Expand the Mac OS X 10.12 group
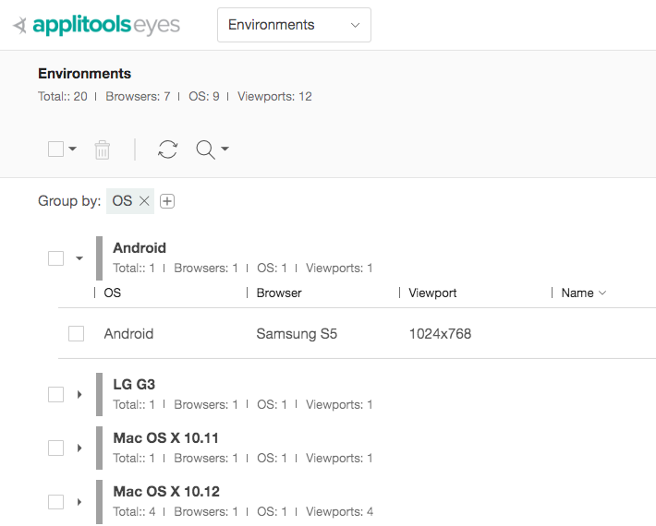Screen dimensions: 656x526 pyautogui.click(x=79, y=502)
